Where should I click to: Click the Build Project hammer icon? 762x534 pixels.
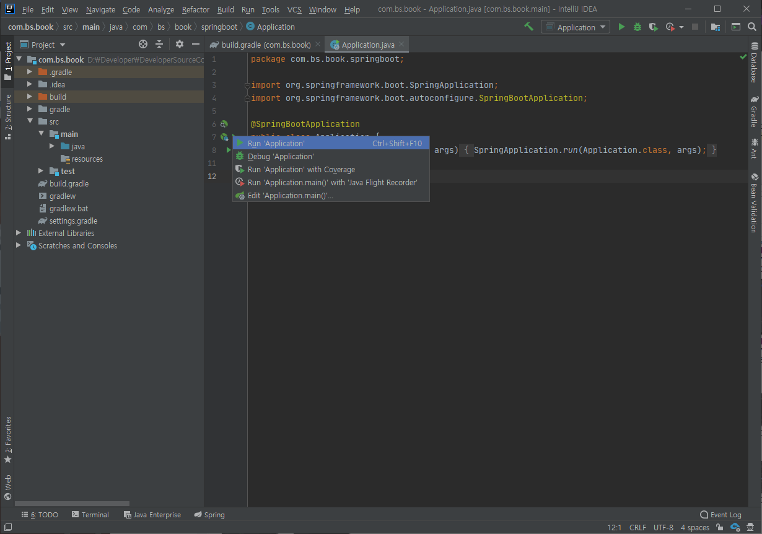click(528, 27)
